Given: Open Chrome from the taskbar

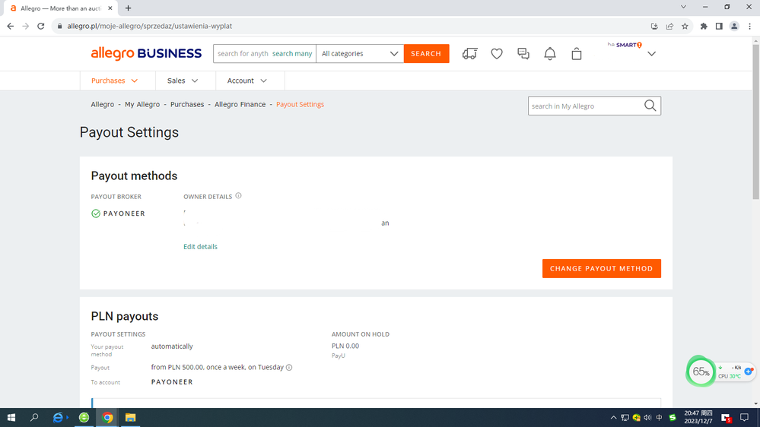Looking at the screenshot, I should pos(107,417).
